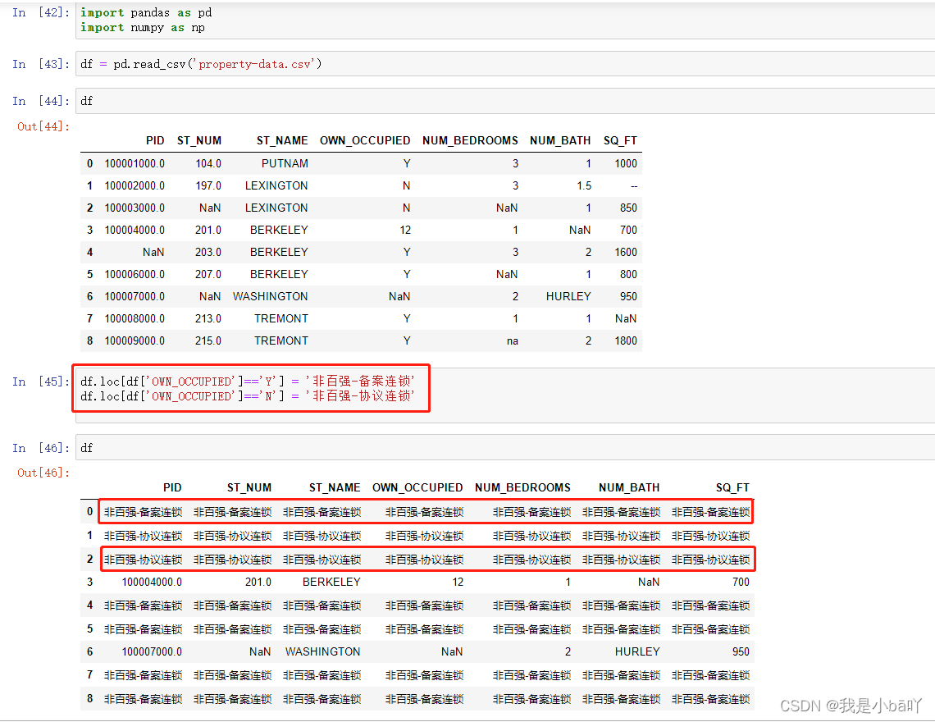Click PID header in first table

(x=155, y=140)
